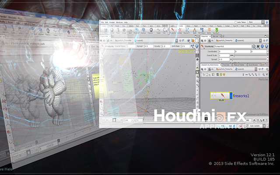This screenshot has width=280, height=175.
Task: Switch to the Cloth shelf tab
Action: click(242, 26)
